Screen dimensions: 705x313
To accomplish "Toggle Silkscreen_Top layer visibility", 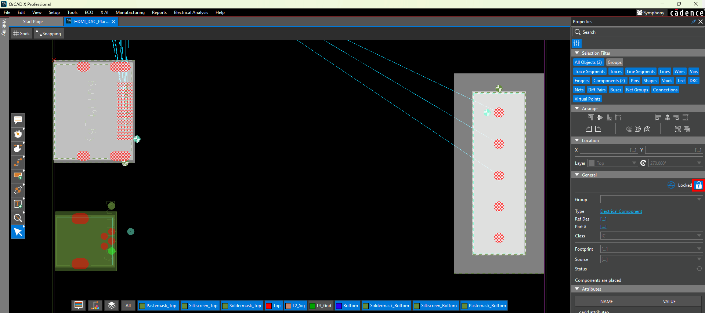I will point(200,306).
